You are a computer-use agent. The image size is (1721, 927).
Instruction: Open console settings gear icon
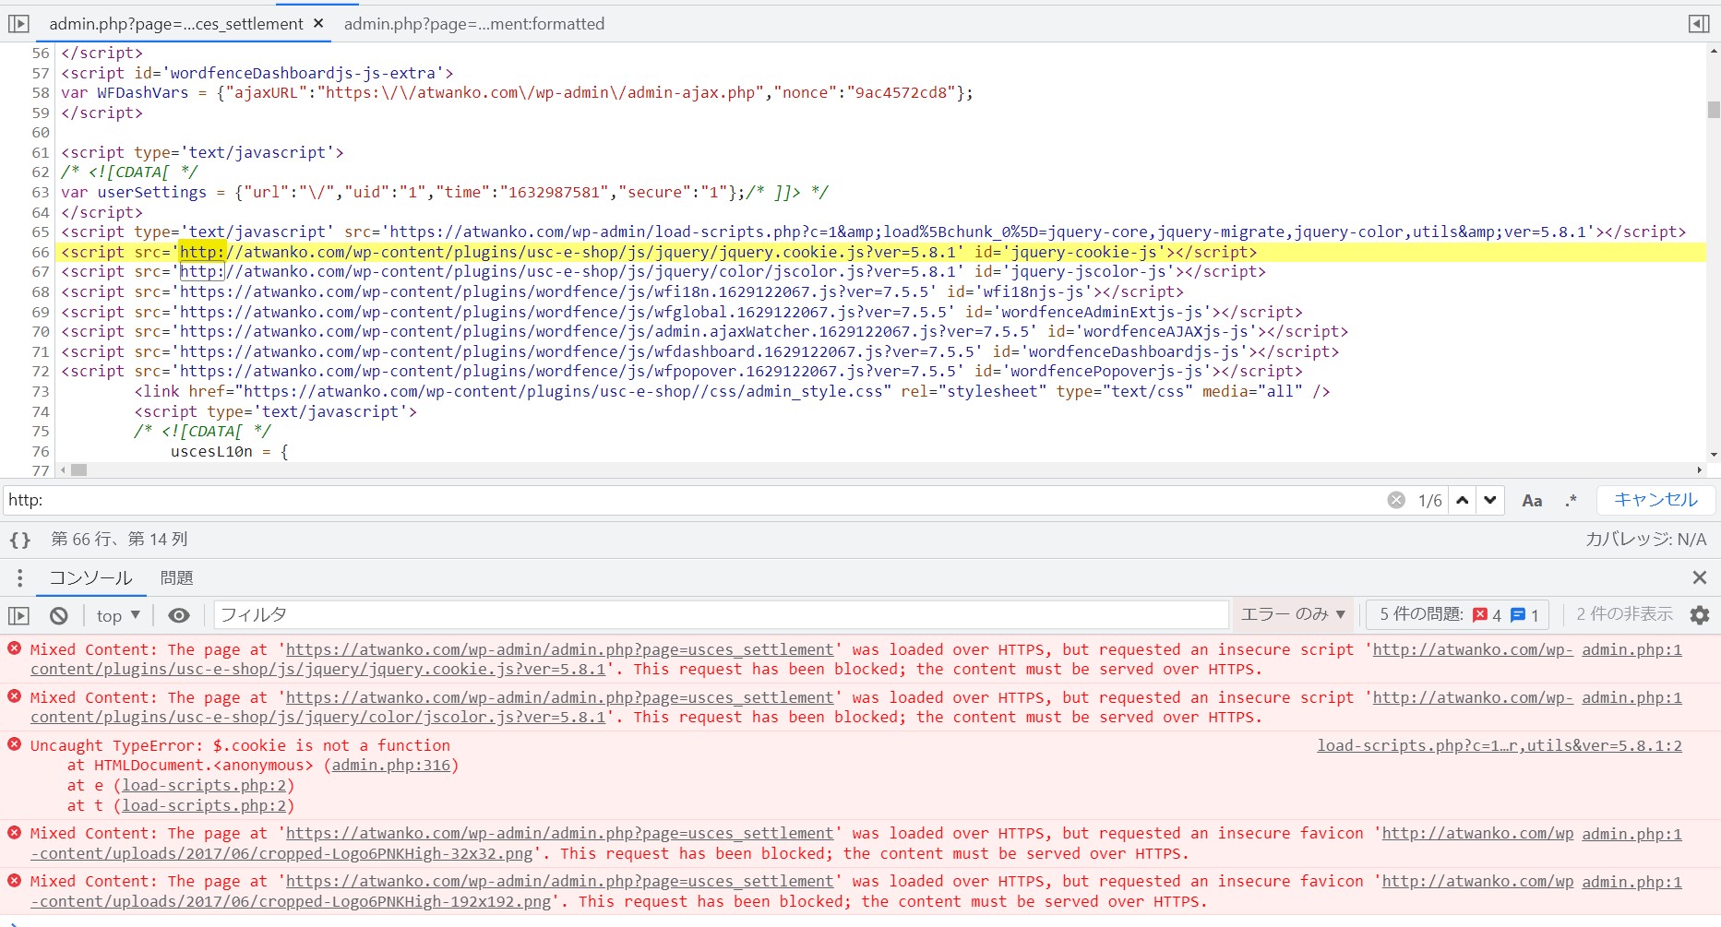point(1699,615)
